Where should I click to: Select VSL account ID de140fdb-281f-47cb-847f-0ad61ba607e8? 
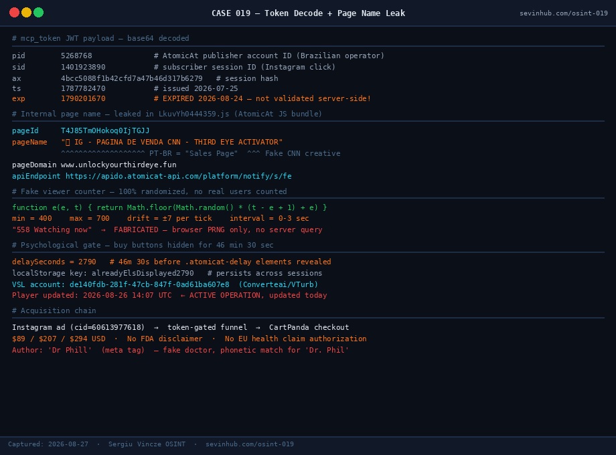[149, 284]
